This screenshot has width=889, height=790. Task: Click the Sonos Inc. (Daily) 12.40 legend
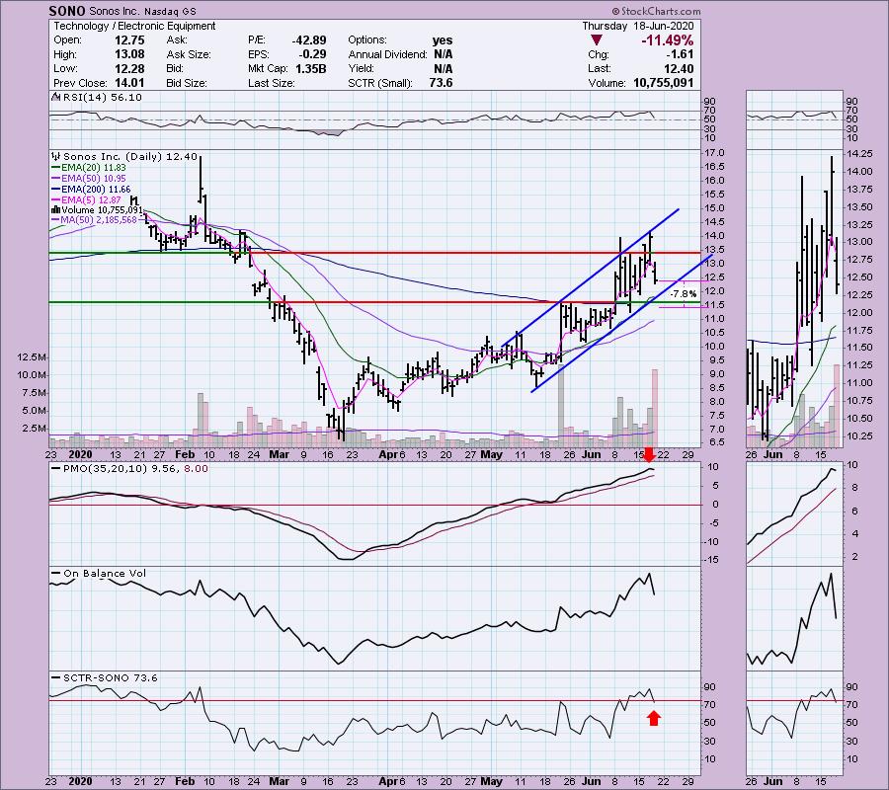(124, 156)
